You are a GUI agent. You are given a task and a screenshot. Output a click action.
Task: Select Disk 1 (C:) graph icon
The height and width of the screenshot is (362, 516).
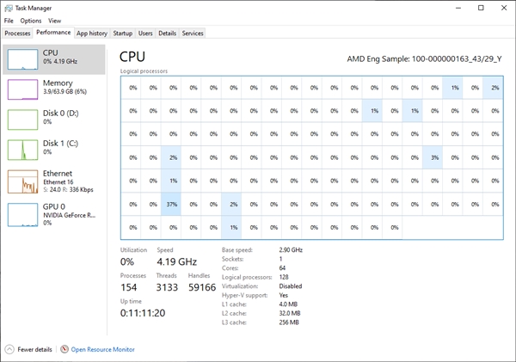point(22,149)
